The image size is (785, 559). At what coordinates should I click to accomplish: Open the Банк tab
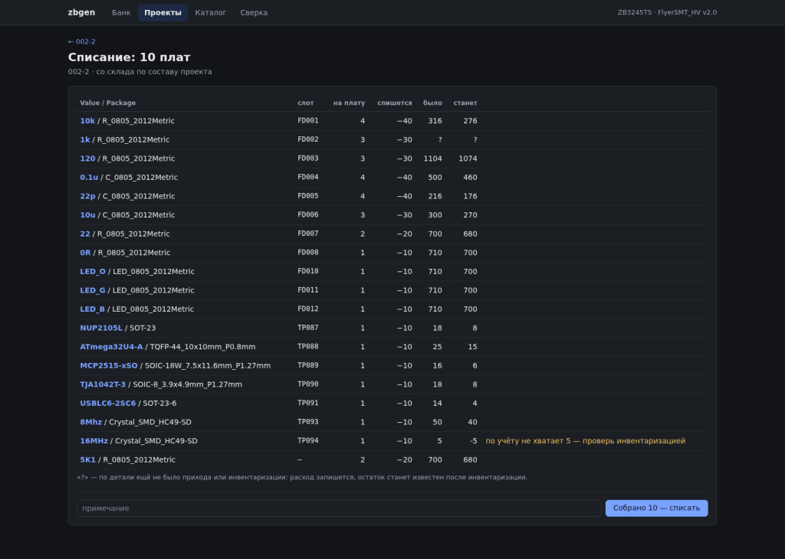click(x=121, y=12)
